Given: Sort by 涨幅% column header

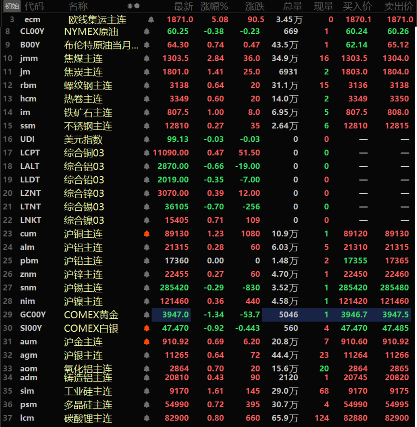Looking at the screenshot, I should 214,6.
